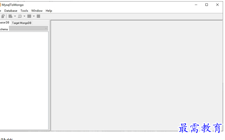Open the dropdown arrow beside the document-shaped icon
Screen dimensions: 225x140
coord(15,16)
